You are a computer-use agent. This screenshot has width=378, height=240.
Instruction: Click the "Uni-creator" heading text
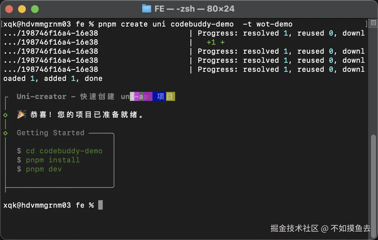(41, 97)
